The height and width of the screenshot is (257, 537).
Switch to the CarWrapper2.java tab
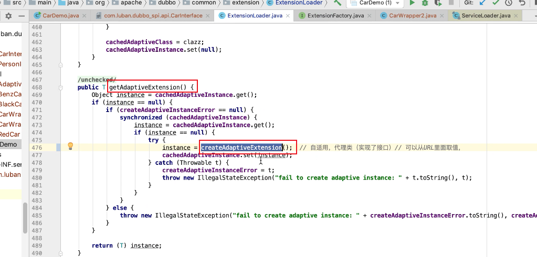413,16
